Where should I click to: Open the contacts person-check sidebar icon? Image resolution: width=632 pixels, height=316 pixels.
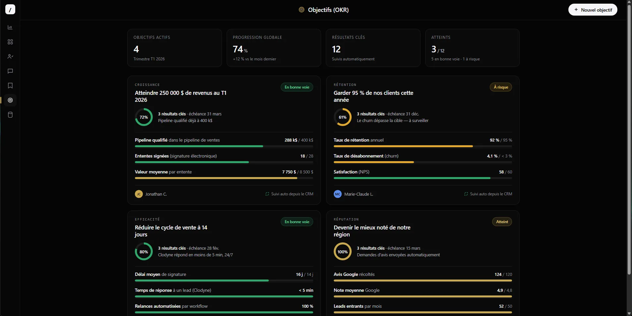[x=10, y=56]
